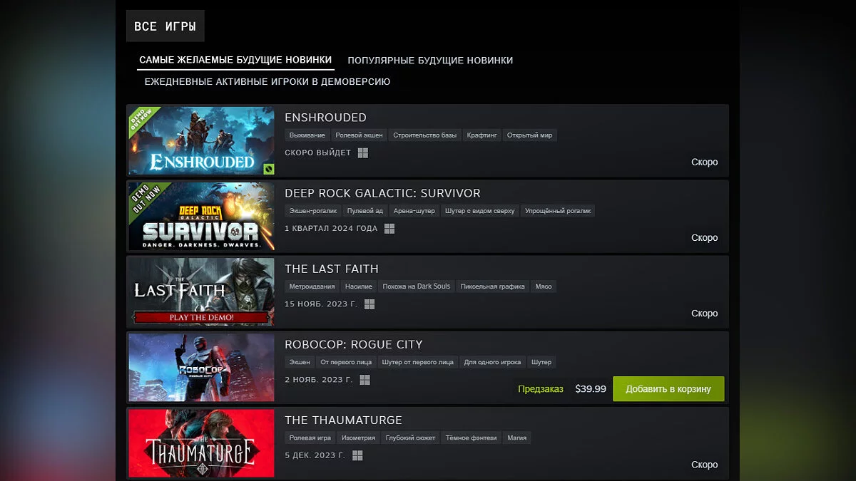Click Скоро label in The Last Faith row
The image size is (856, 481).
click(705, 314)
